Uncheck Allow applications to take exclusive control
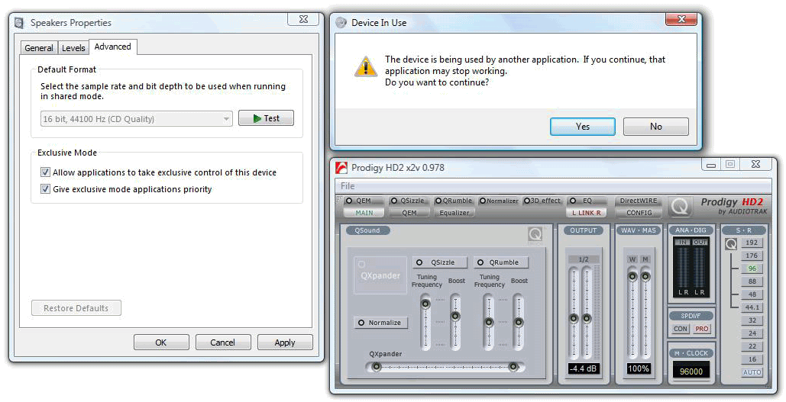Screen dimensions: 786x402 (45, 172)
